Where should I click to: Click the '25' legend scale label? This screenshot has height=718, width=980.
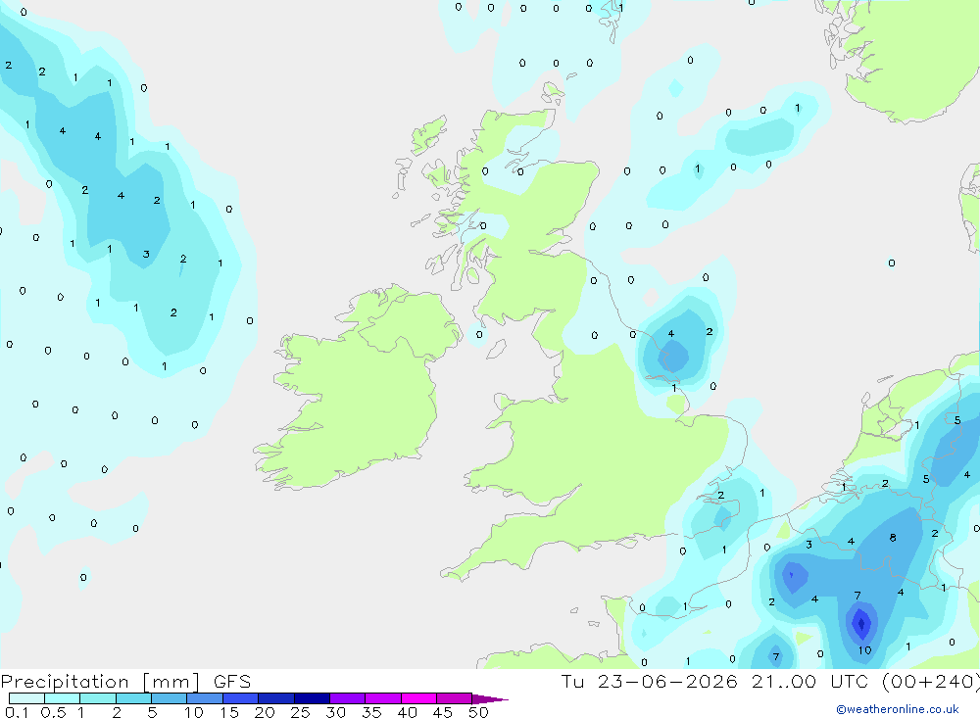pyautogui.click(x=300, y=712)
